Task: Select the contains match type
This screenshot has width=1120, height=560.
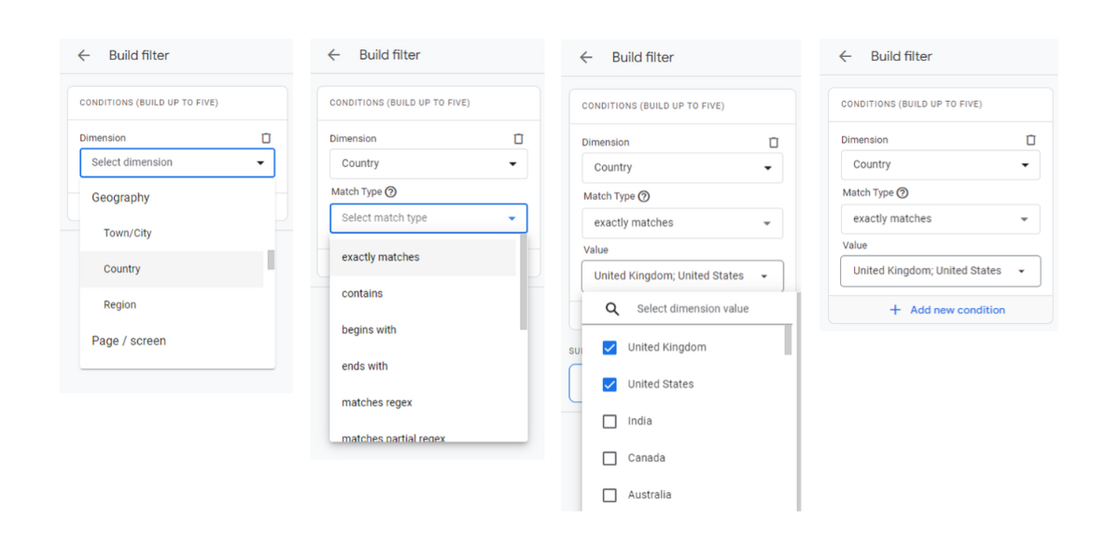Action: coord(423,294)
